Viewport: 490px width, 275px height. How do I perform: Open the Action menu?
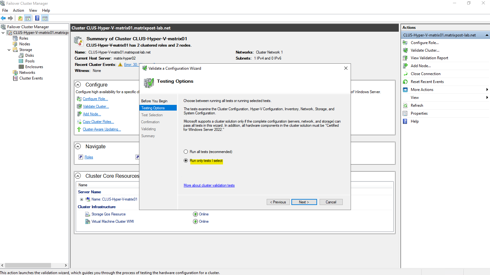coord(18,10)
